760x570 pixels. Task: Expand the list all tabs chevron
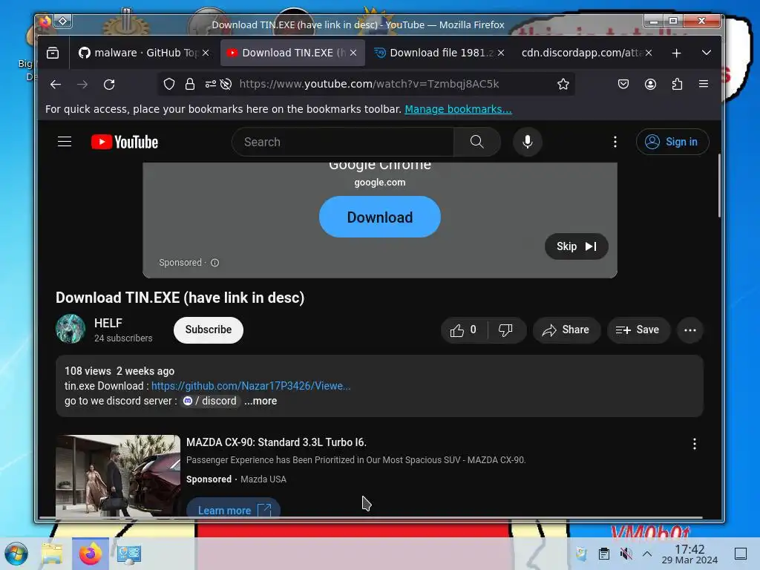[x=707, y=53]
